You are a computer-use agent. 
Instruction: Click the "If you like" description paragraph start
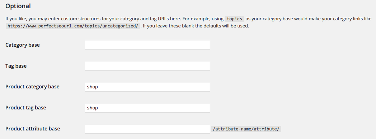(x=13, y=19)
